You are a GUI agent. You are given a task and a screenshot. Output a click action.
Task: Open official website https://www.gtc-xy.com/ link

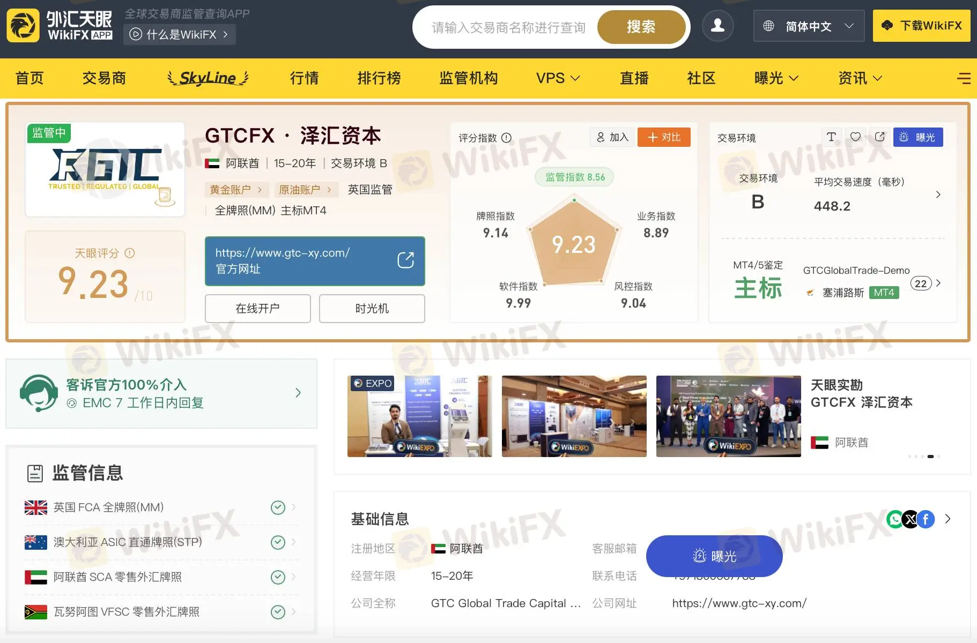315,261
